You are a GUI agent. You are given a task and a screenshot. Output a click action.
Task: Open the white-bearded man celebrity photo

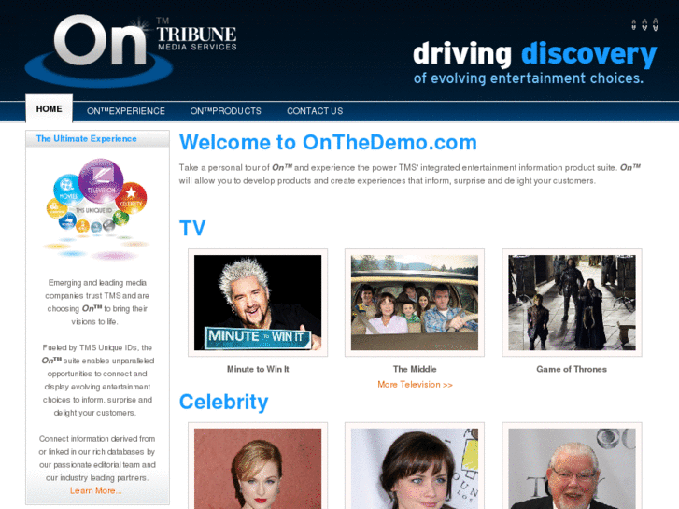click(572, 466)
